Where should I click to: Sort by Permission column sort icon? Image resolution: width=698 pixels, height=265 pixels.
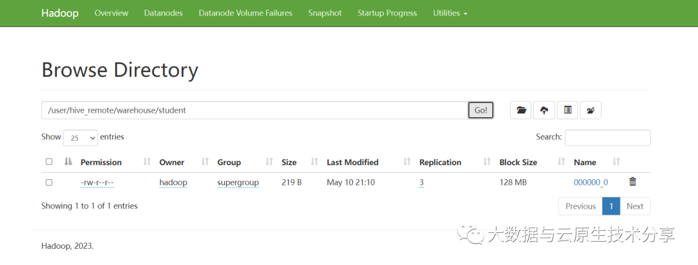pyautogui.click(x=147, y=162)
